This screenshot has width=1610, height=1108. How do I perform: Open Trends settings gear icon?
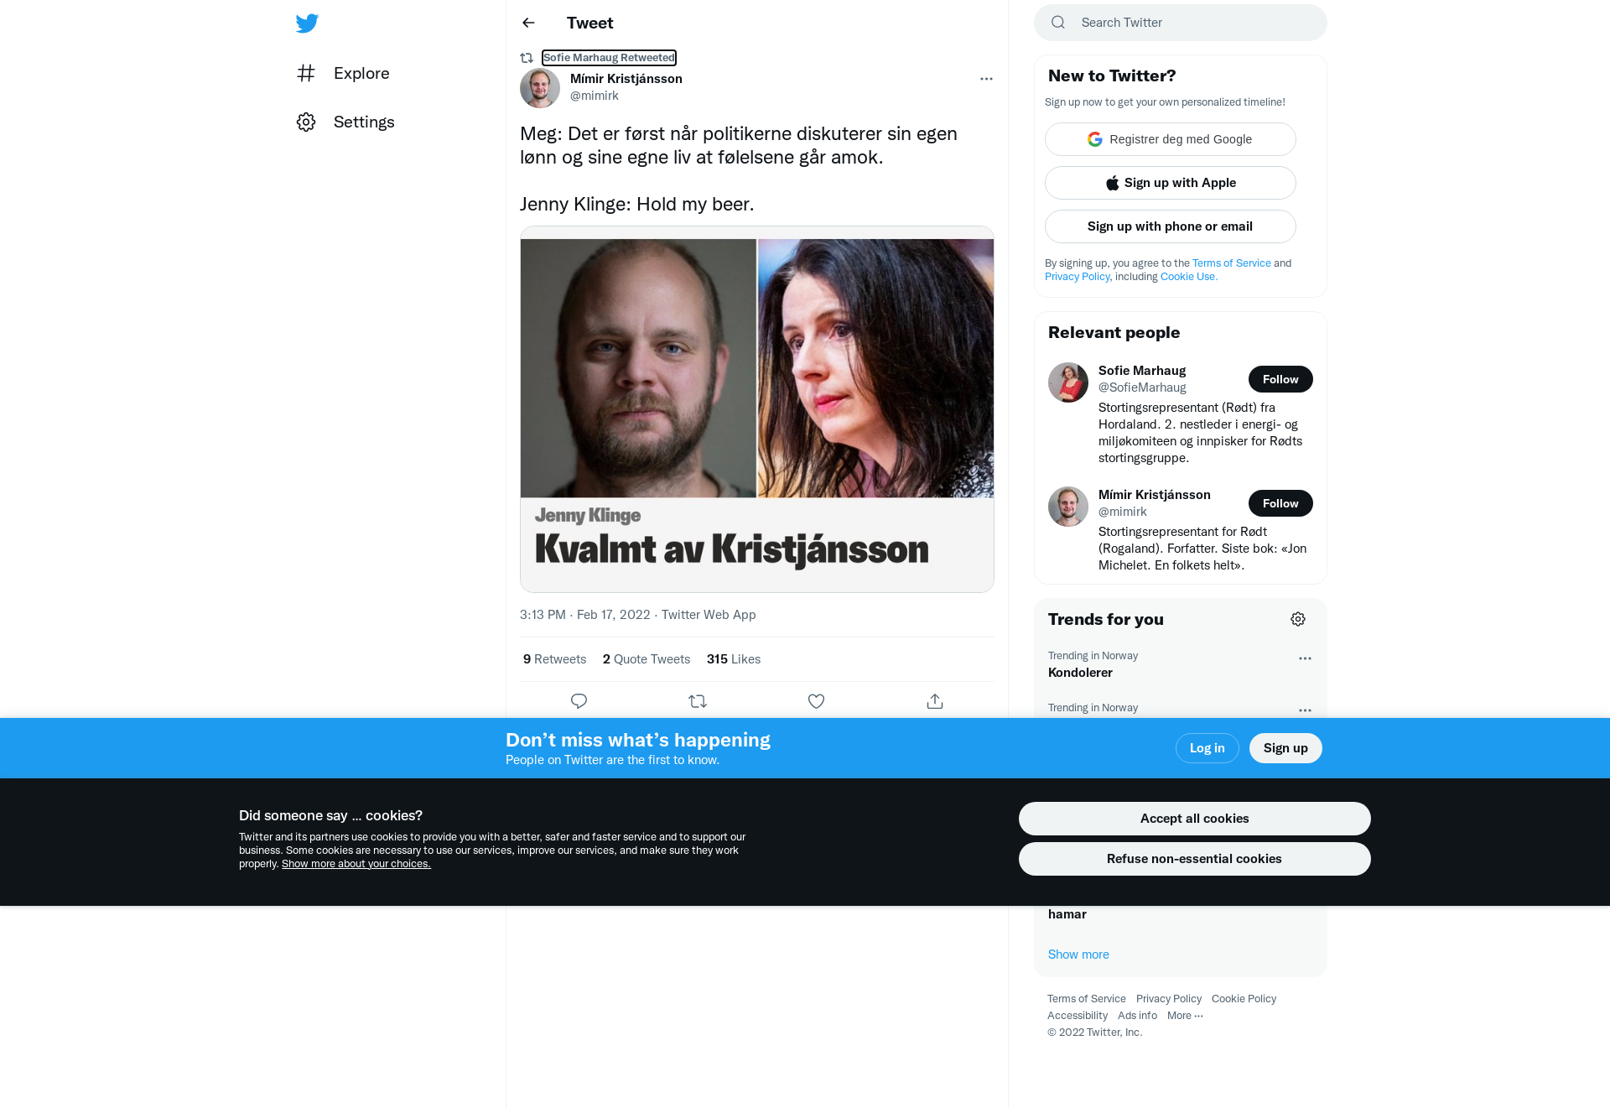point(1298,619)
